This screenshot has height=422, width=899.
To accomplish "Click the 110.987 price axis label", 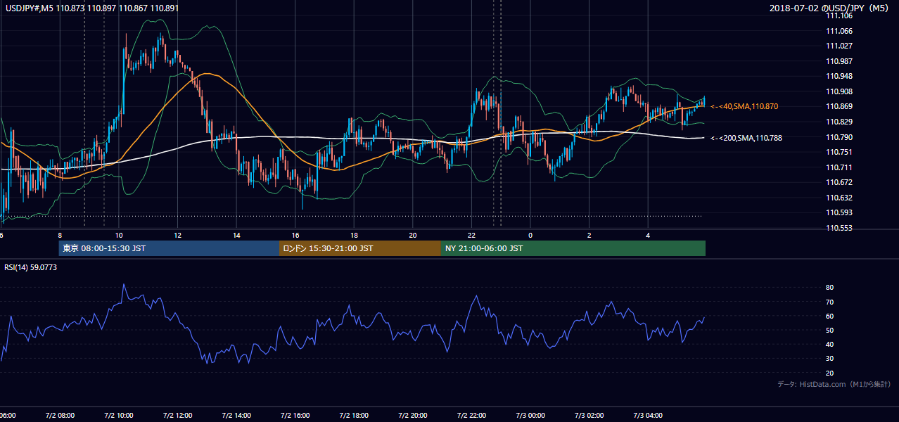I will click(839, 61).
